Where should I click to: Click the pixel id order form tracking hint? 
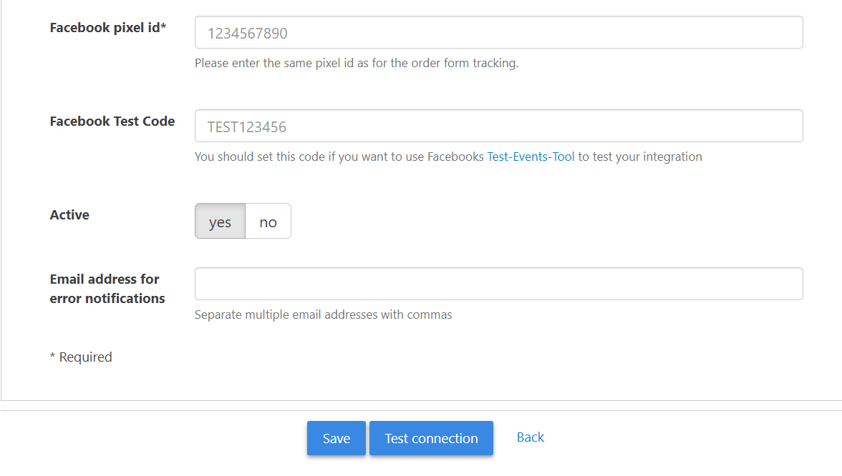356,63
